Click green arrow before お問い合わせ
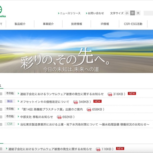 [x=86, y=13]
